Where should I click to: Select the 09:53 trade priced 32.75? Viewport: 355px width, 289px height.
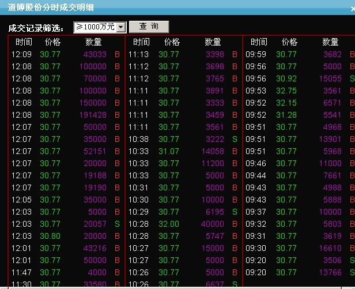click(x=300, y=91)
